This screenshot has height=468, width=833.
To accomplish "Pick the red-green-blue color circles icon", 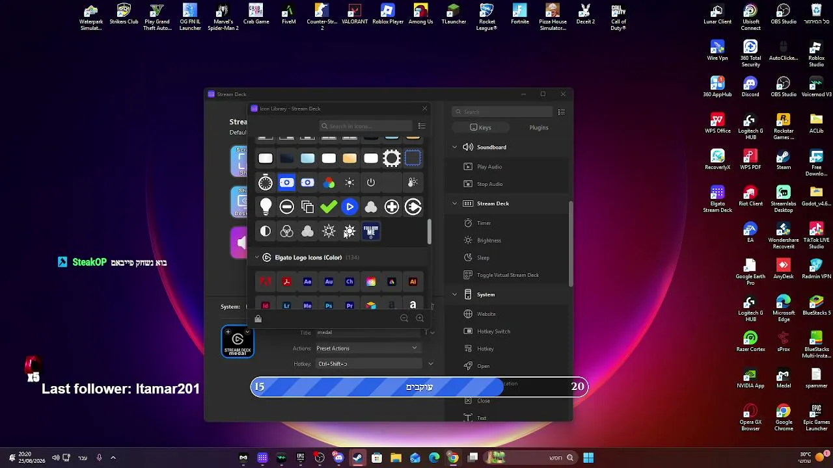I will (x=329, y=183).
